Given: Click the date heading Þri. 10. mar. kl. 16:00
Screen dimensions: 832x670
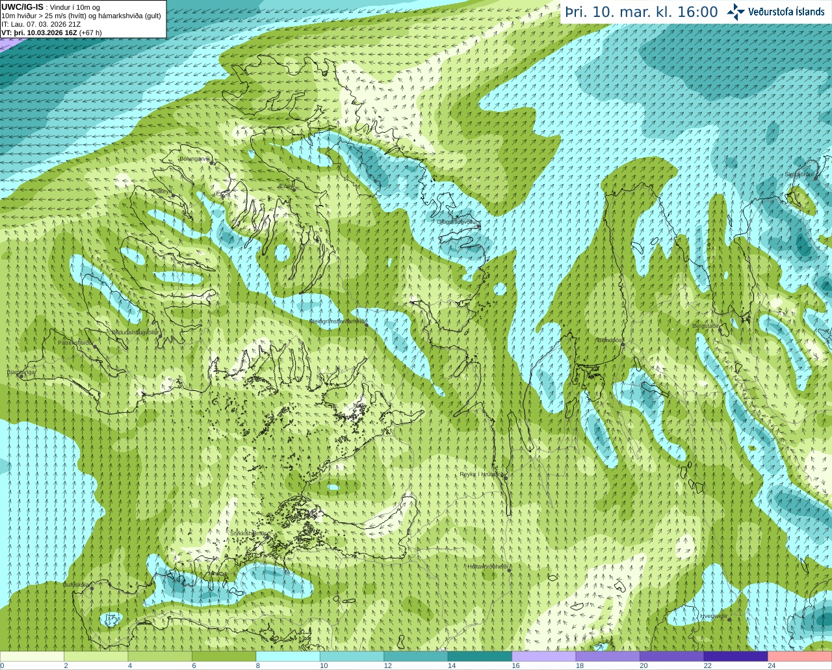Looking at the screenshot, I should click(642, 12).
